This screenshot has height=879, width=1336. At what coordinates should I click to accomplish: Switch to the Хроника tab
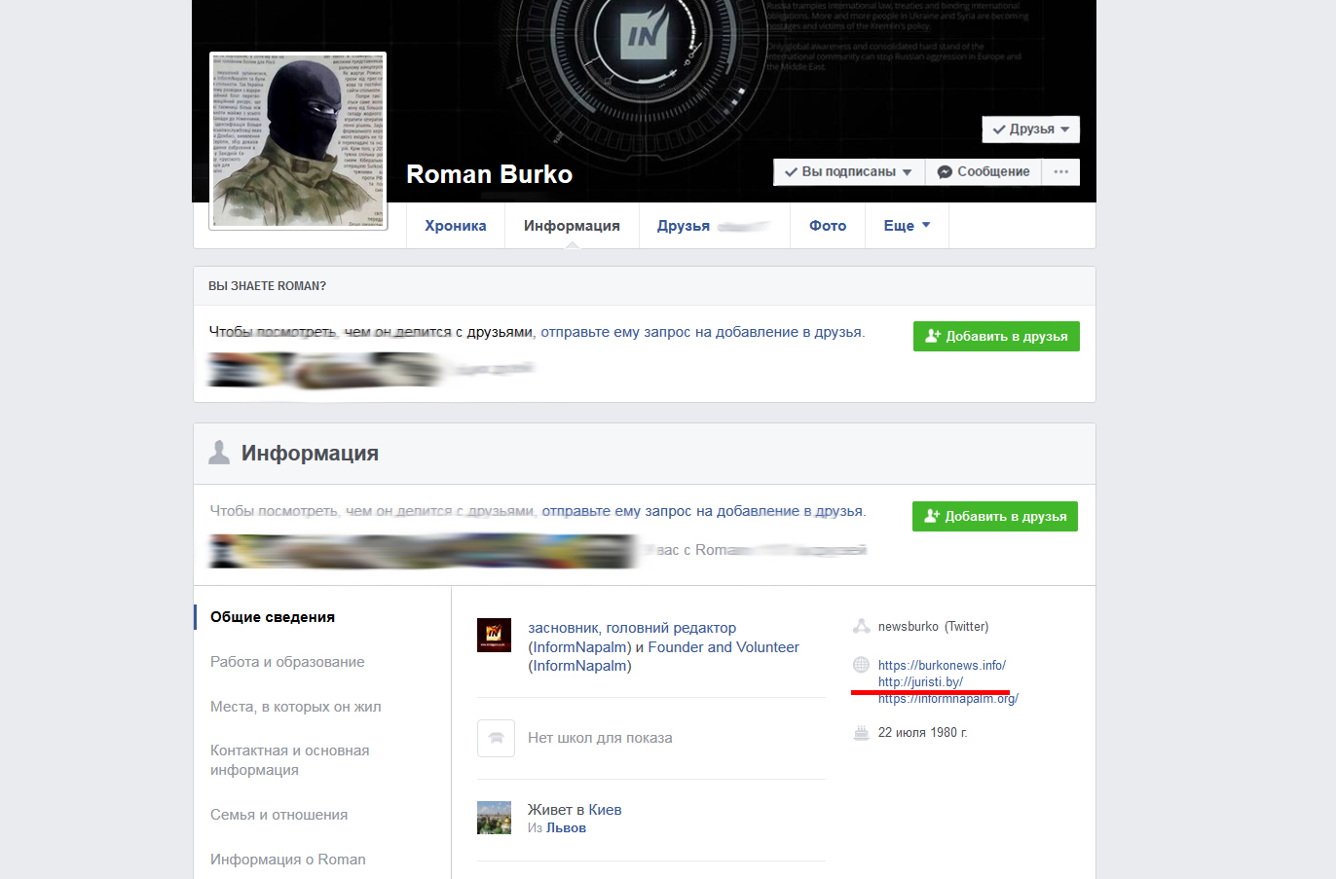click(455, 226)
